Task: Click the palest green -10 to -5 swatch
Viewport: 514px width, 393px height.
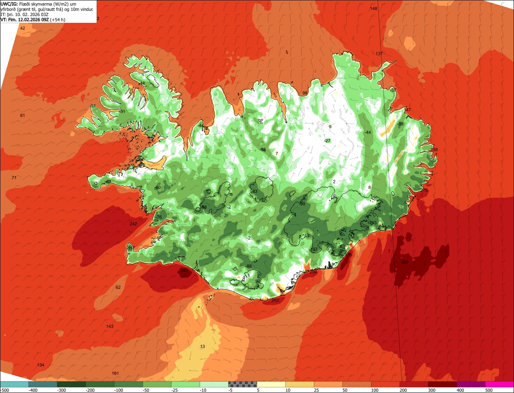Action: 214,384
